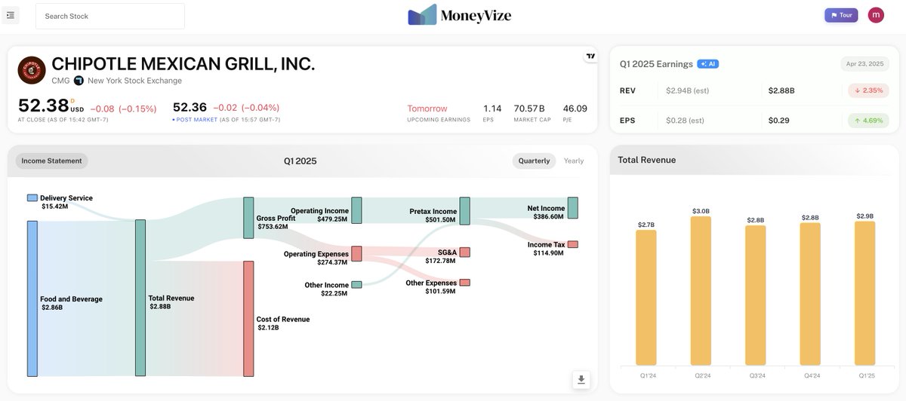
Task: Click the $0.29 actual EPS value
Action: 779,121
